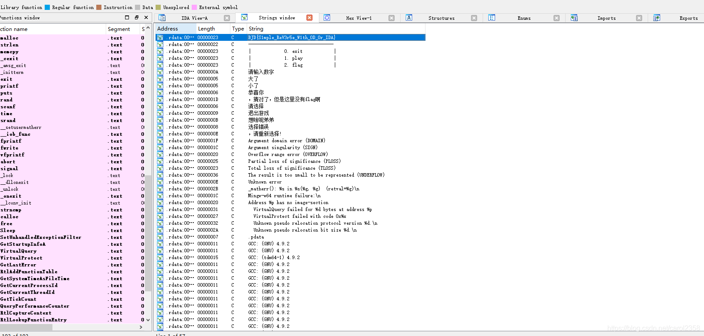Image resolution: width=704 pixels, height=336 pixels.
Task: Click the Enums tab icon
Action: point(492,18)
